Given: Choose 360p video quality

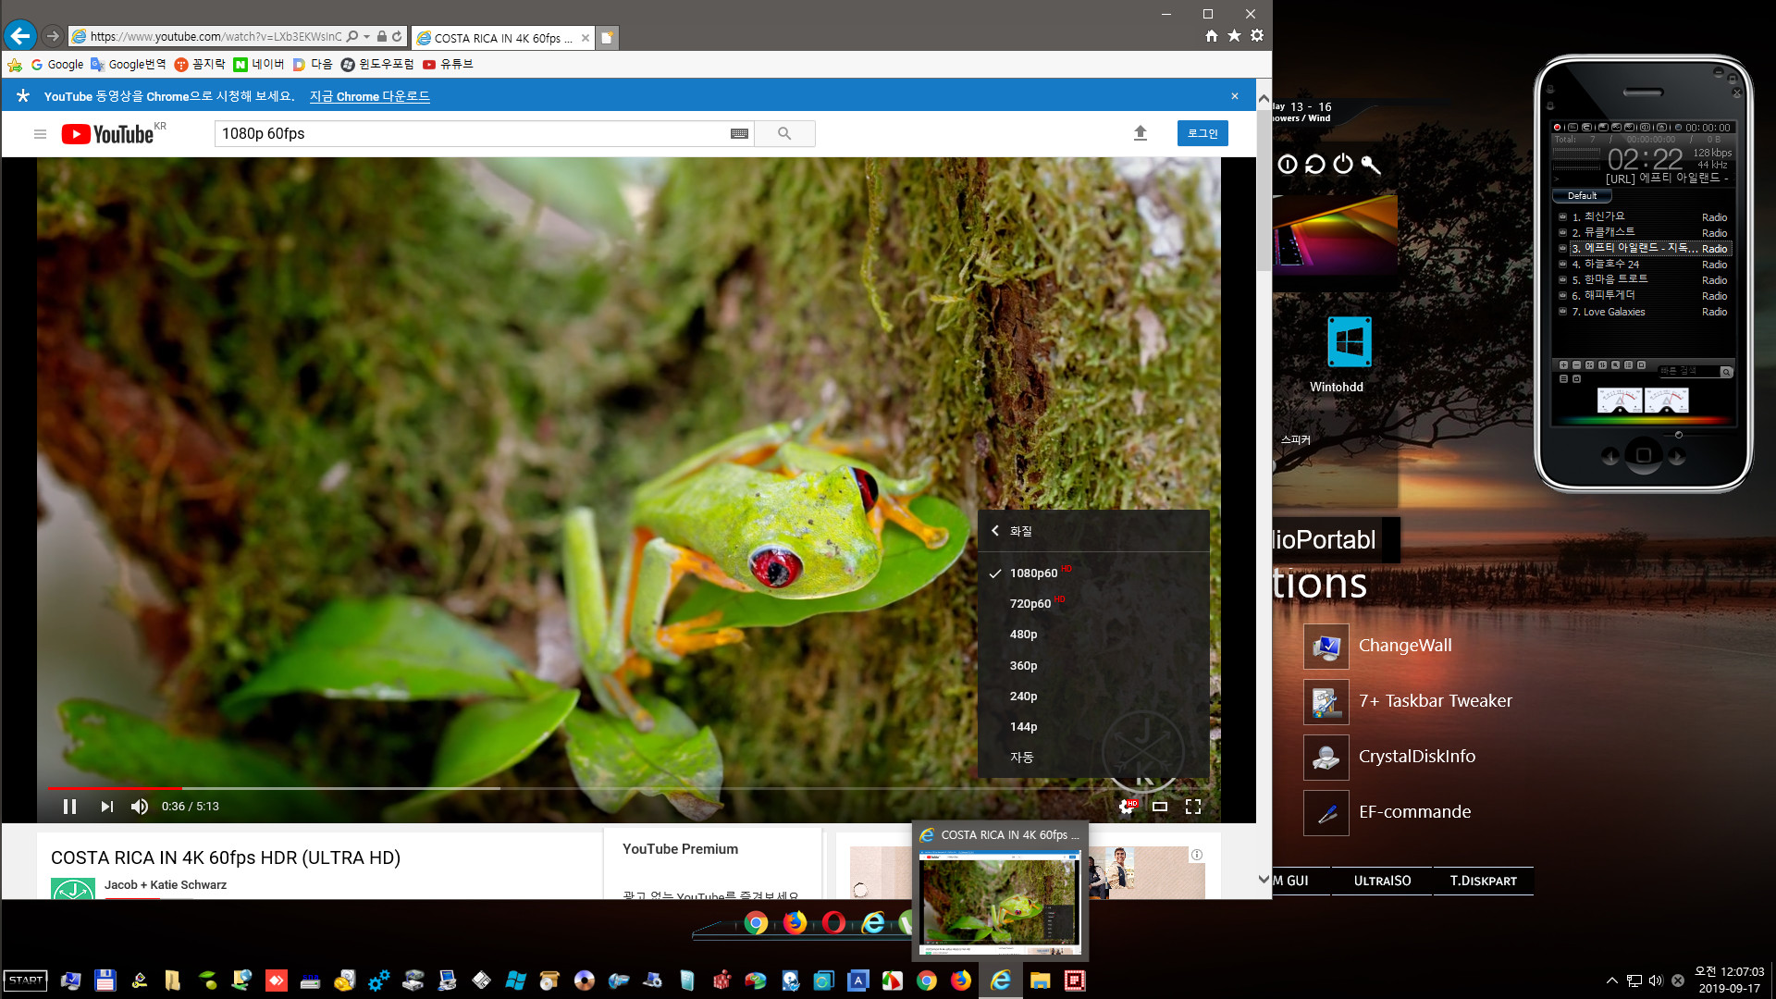Looking at the screenshot, I should click(1093, 666).
